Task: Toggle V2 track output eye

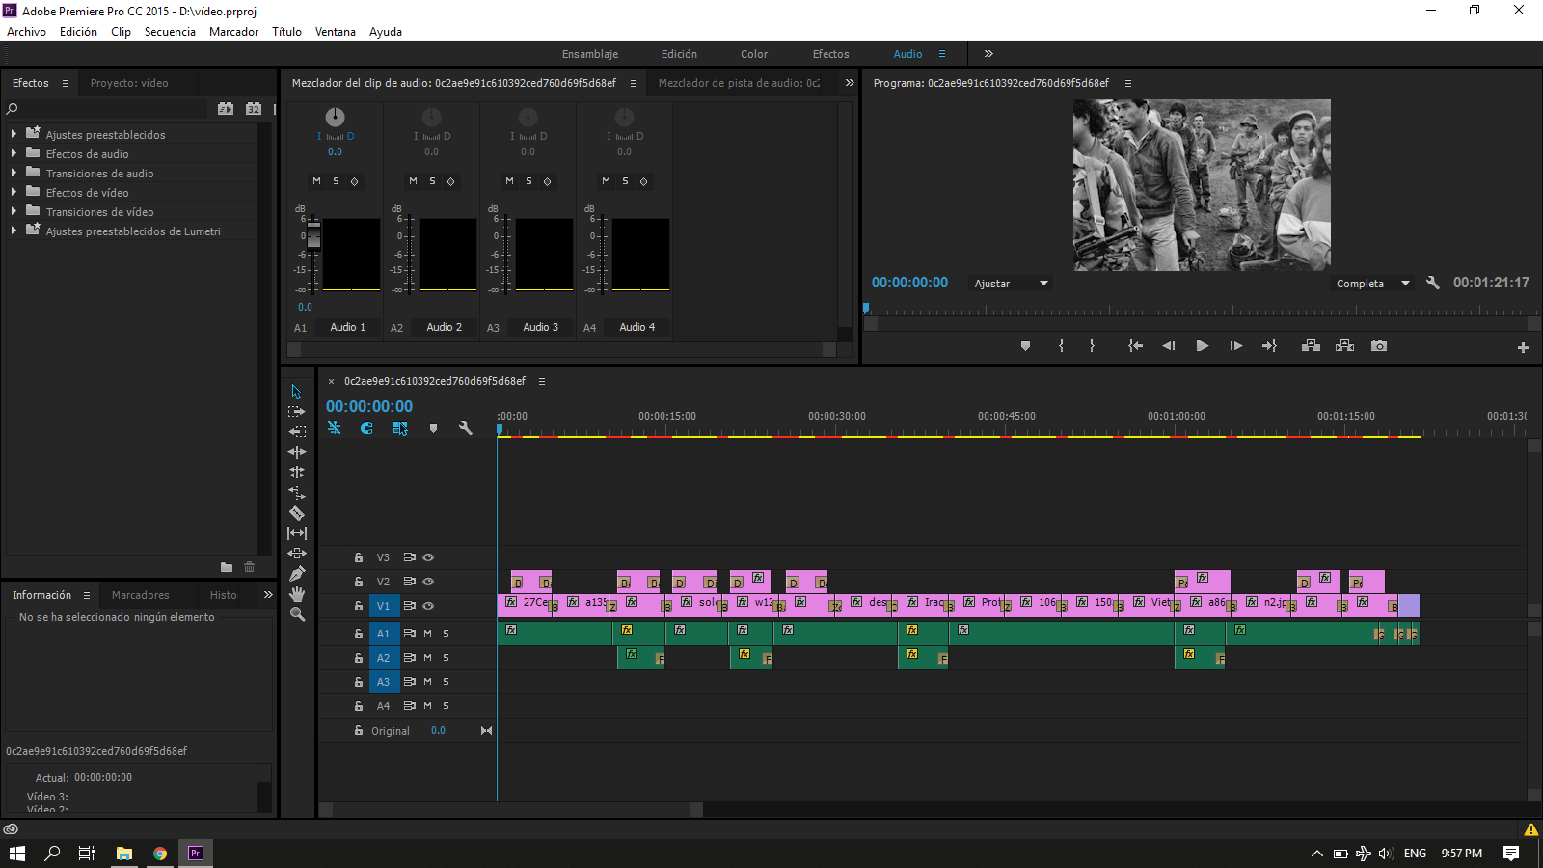Action: 428,582
